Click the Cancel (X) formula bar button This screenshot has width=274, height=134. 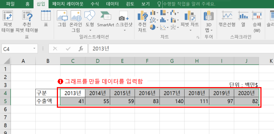tap(55, 49)
